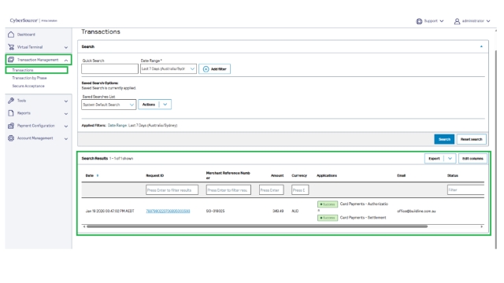Click the Currency column header

coord(299,175)
